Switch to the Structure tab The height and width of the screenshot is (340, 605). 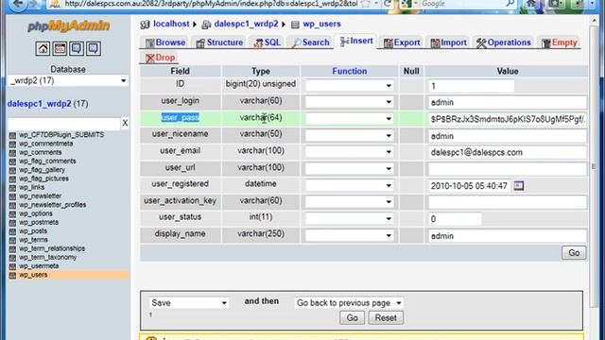[x=219, y=42]
